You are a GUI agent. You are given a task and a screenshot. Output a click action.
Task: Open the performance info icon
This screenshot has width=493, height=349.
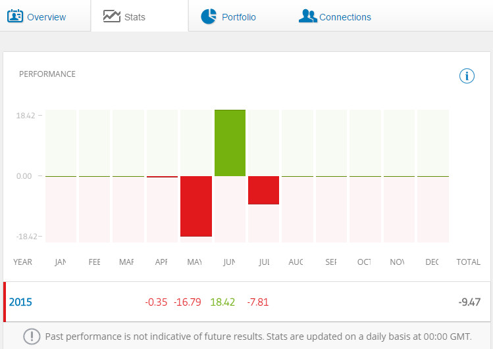[467, 76]
